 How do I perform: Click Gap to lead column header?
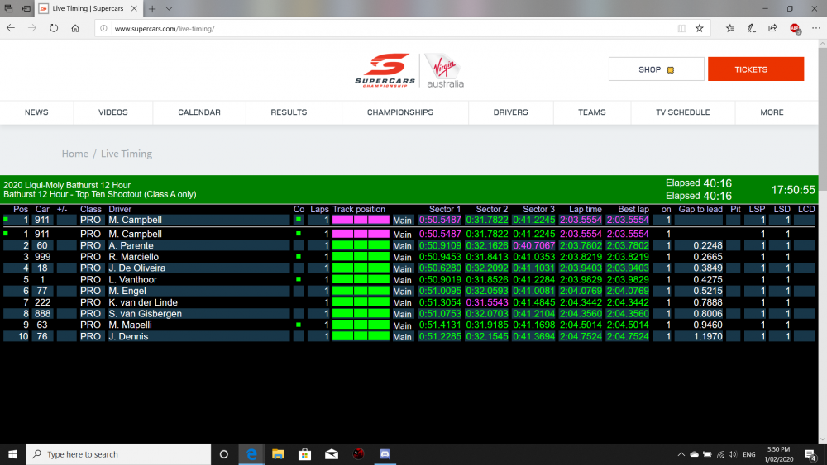point(700,209)
